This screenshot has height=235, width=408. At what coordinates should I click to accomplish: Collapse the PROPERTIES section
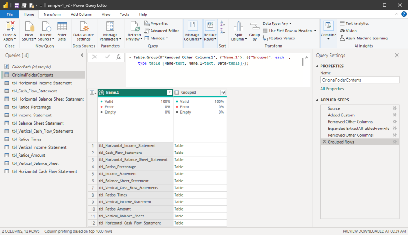coord(317,66)
